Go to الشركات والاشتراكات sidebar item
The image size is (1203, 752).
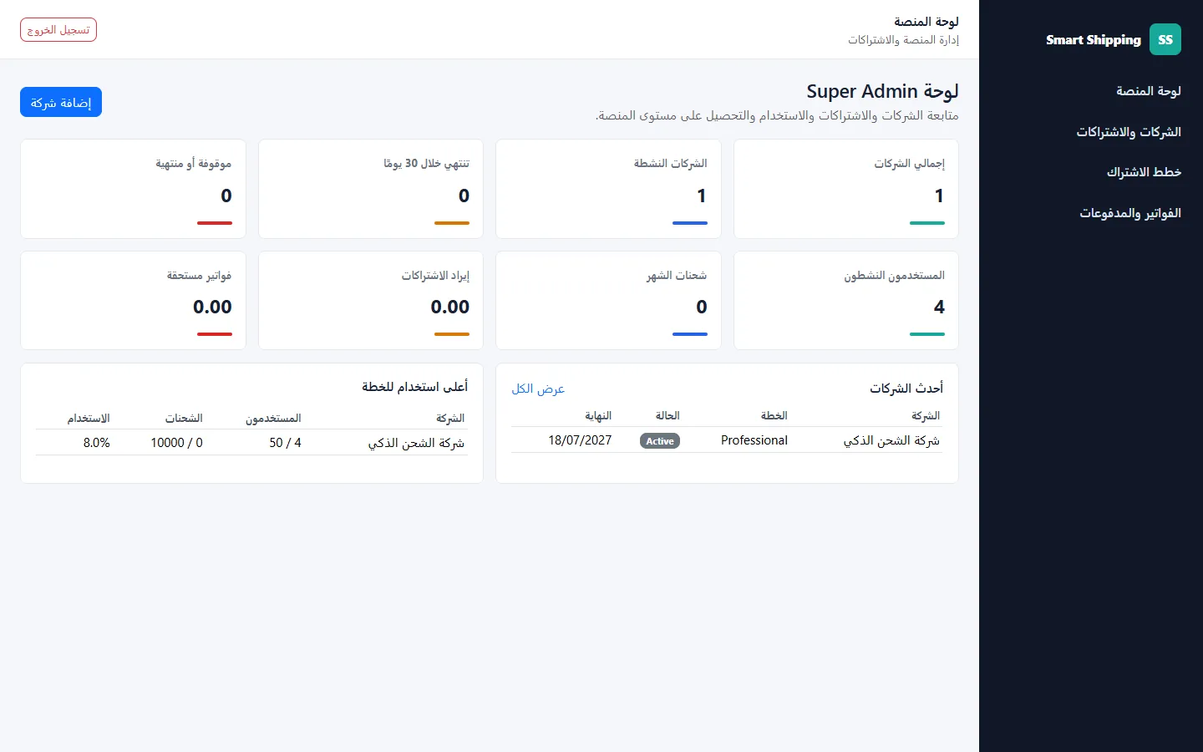coord(1129,132)
